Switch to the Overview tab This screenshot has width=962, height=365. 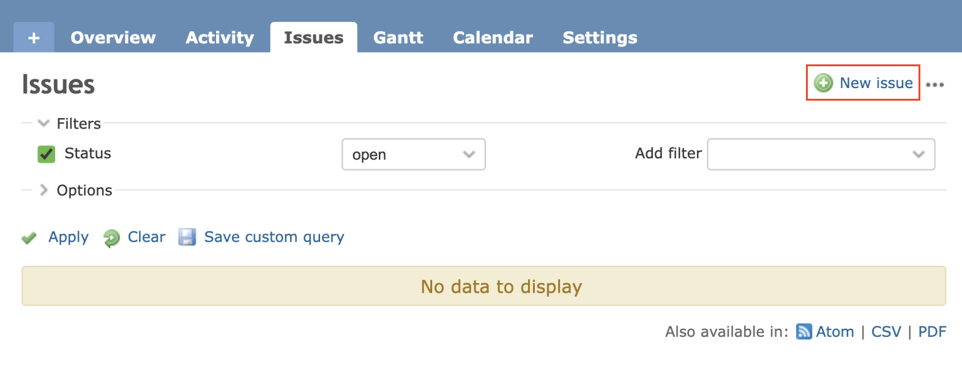113,37
